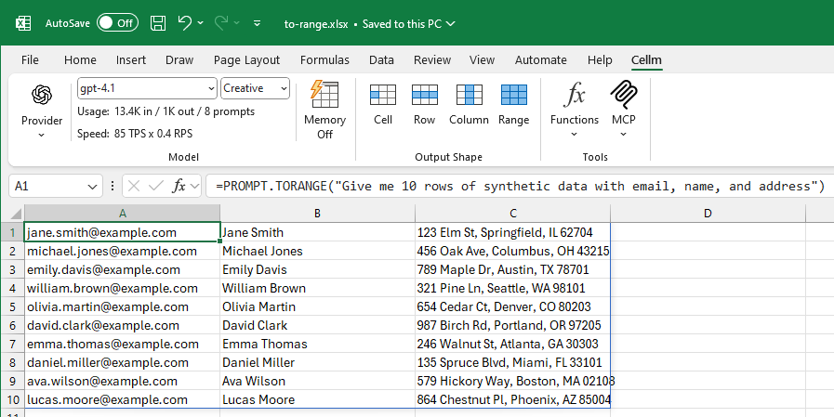
Task: Open the Formulas ribbon tab
Action: pyautogui.click(x=324, y=60)
